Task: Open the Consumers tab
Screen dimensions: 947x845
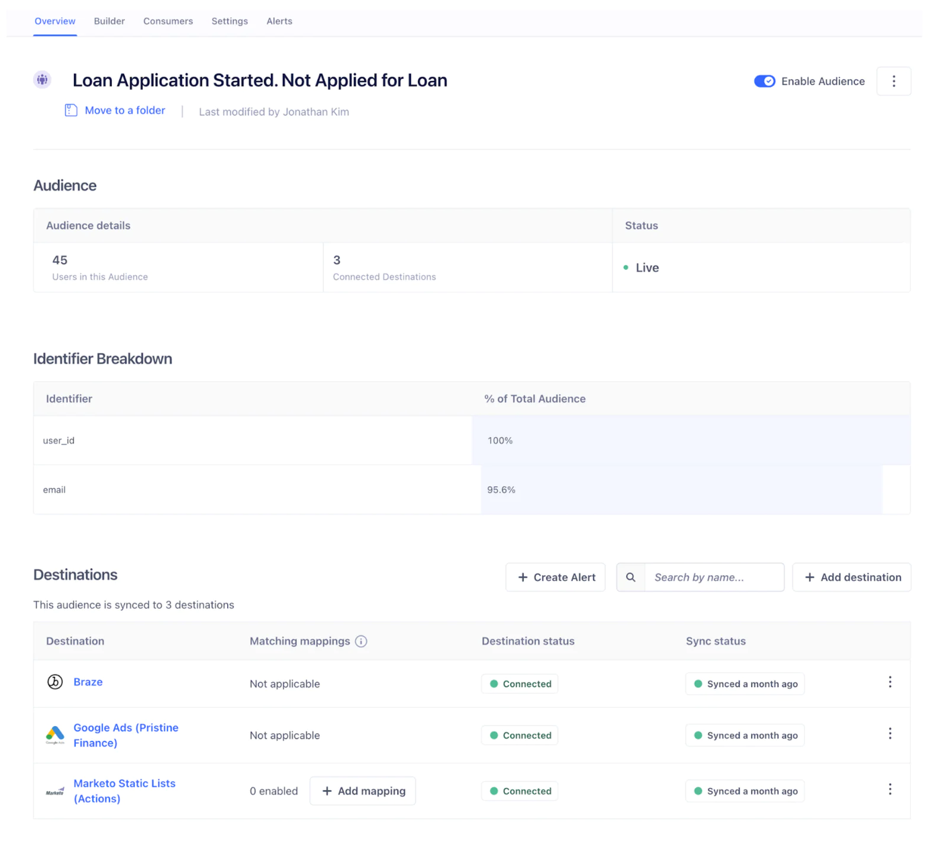Action: pyautogui.click(x=168, y=21)
